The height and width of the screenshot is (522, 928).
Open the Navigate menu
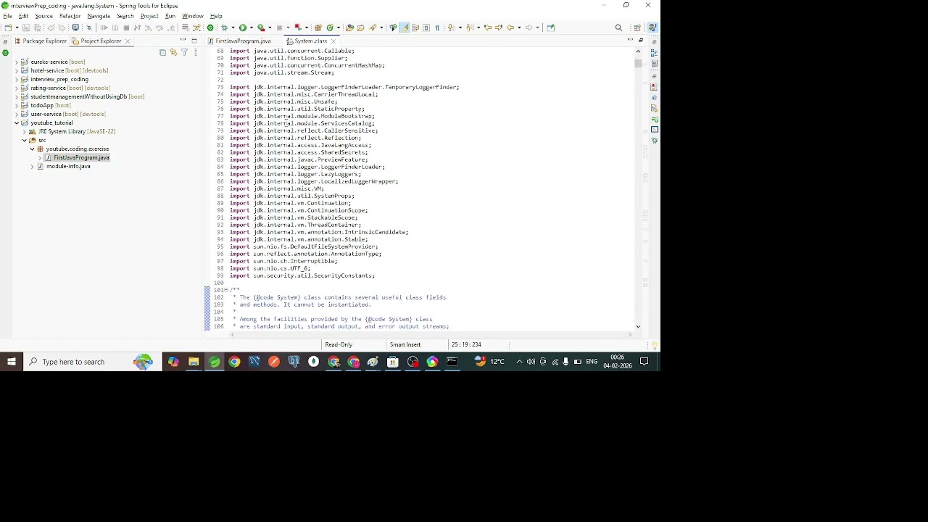(x=99, y=16)
